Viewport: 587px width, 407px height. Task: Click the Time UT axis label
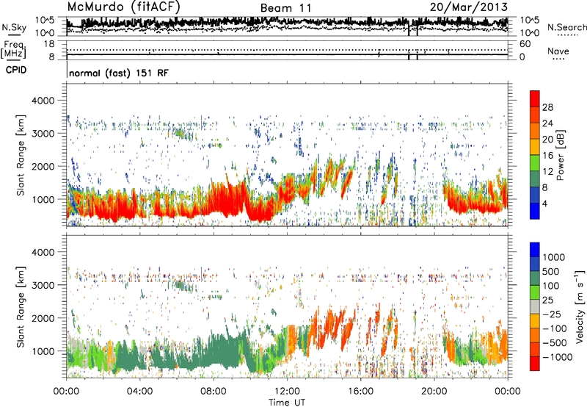tap(287, 403)
